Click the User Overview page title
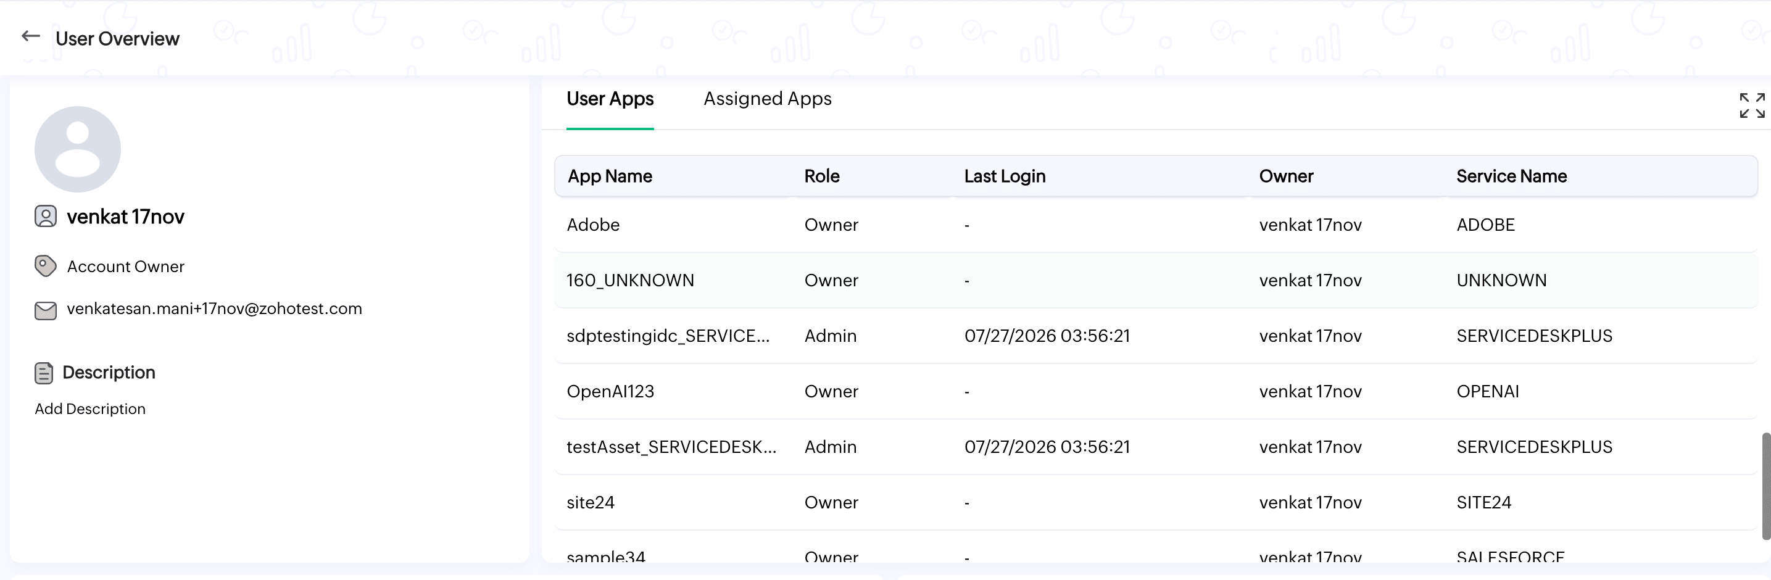This screenshot has width=1771, height=580. click(x=117, y=39)
